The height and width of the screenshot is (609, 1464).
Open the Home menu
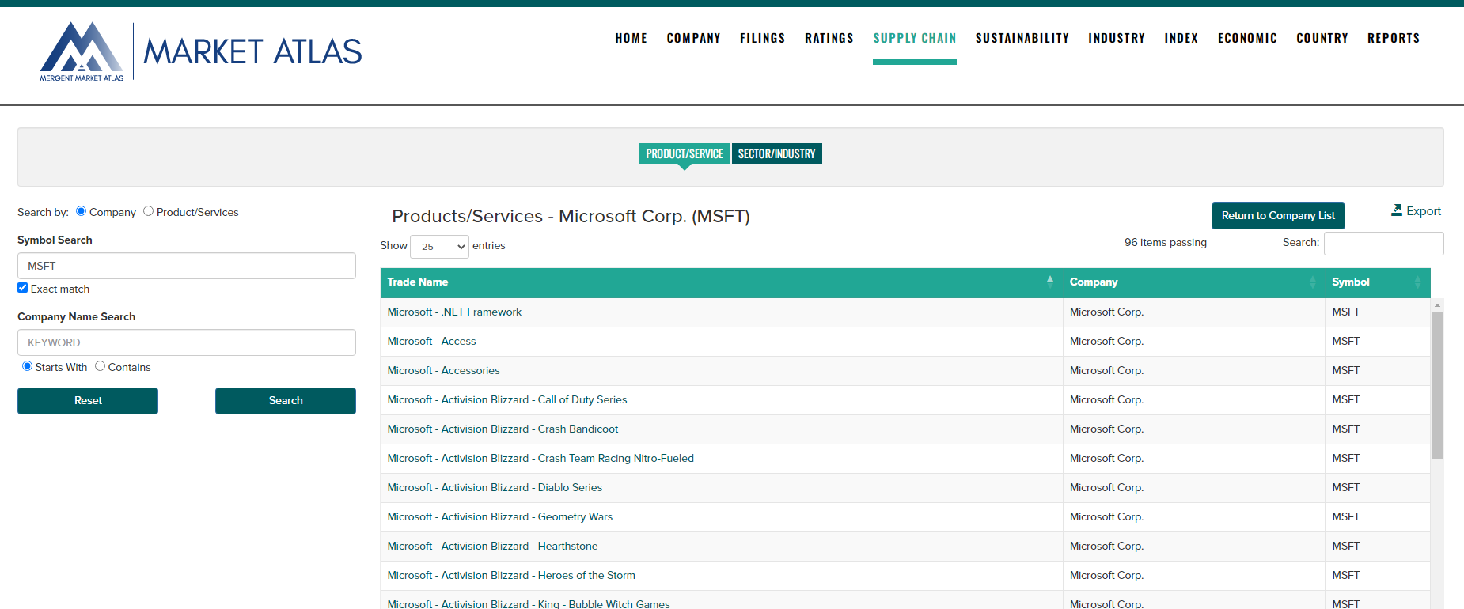click(x=631, y=38)
